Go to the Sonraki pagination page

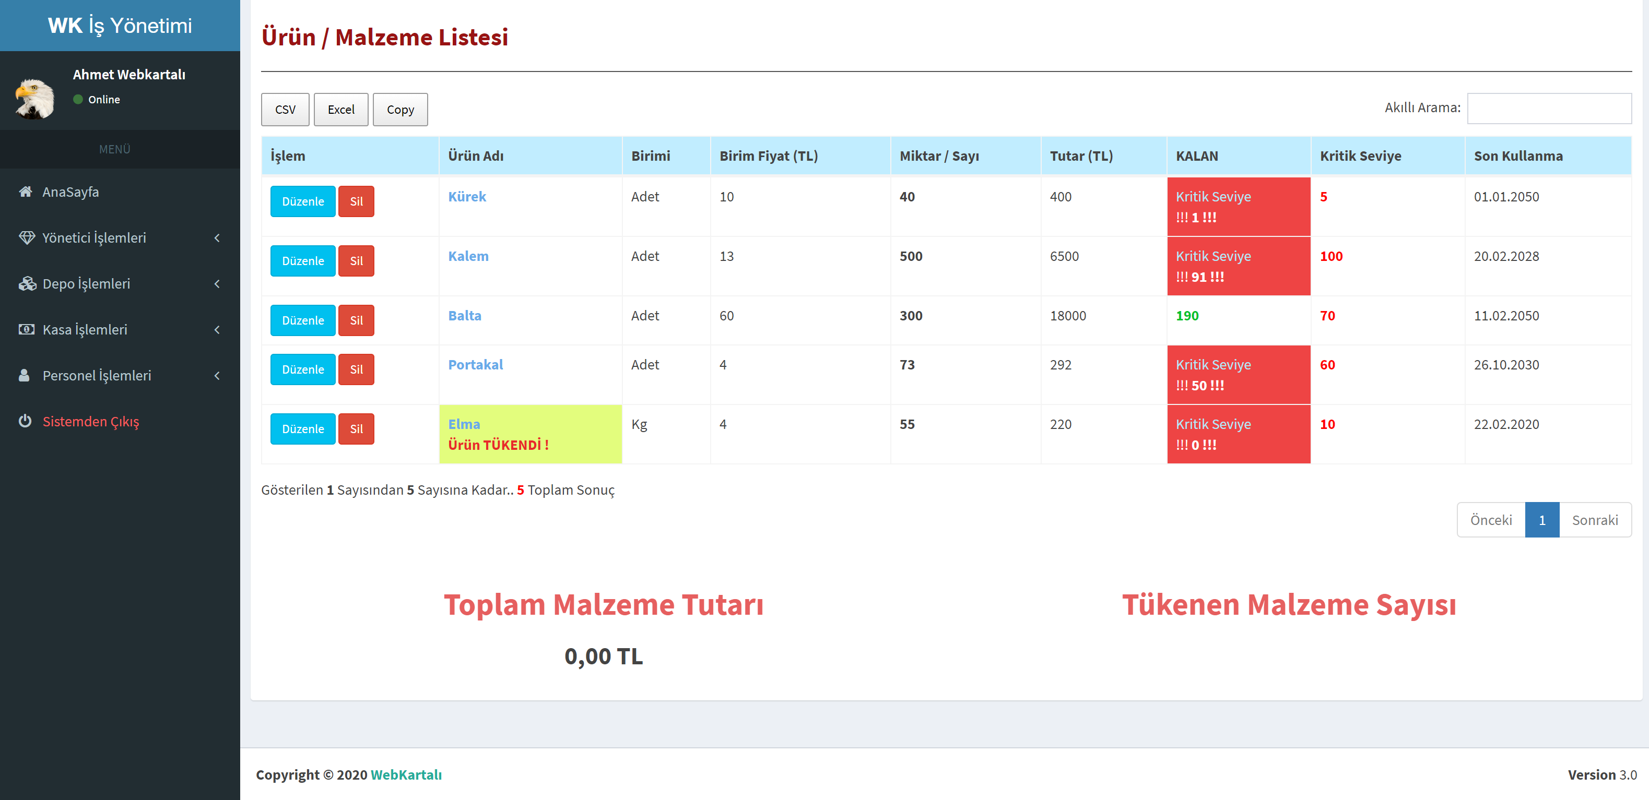tap(1594, 520)
